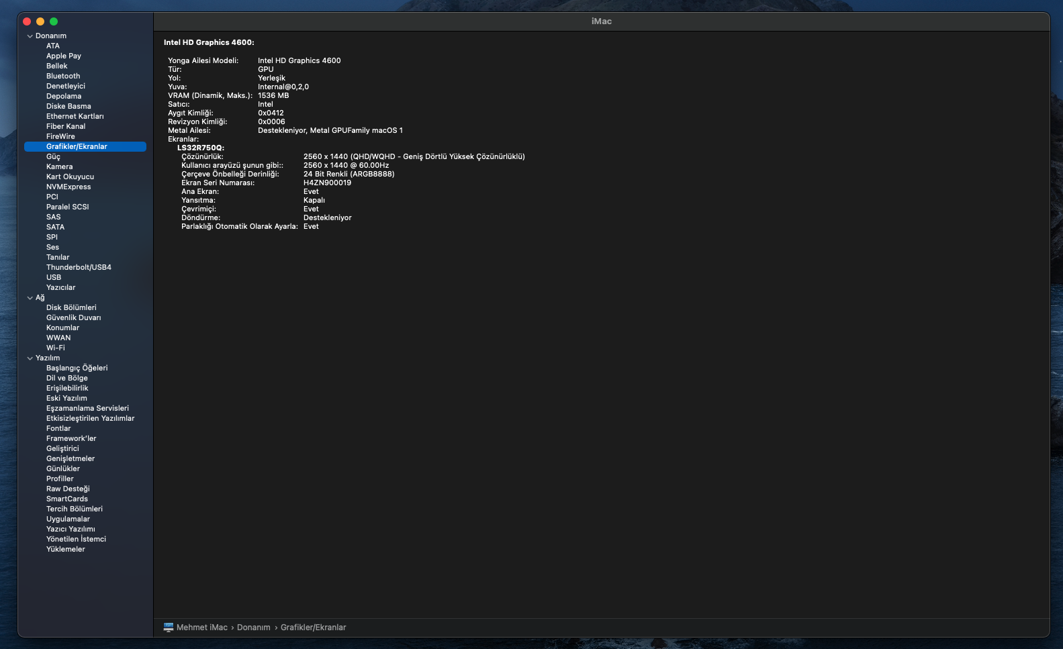Collapse the Ağ section

click(x=30, y=298)
